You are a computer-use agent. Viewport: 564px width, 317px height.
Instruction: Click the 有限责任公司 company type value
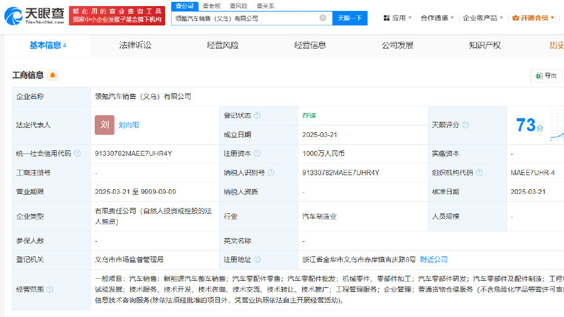click(153, 216)
